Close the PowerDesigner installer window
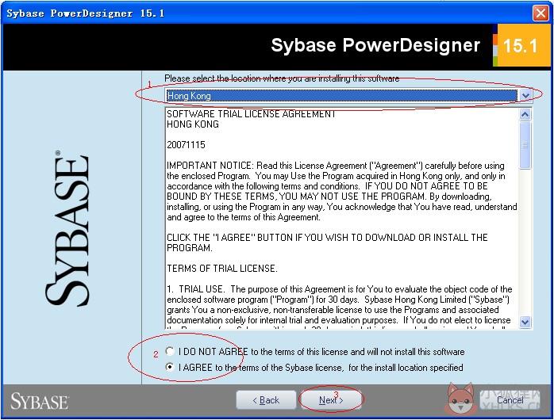The height and width of the screenshot is (420, 554). coord(541,13)
